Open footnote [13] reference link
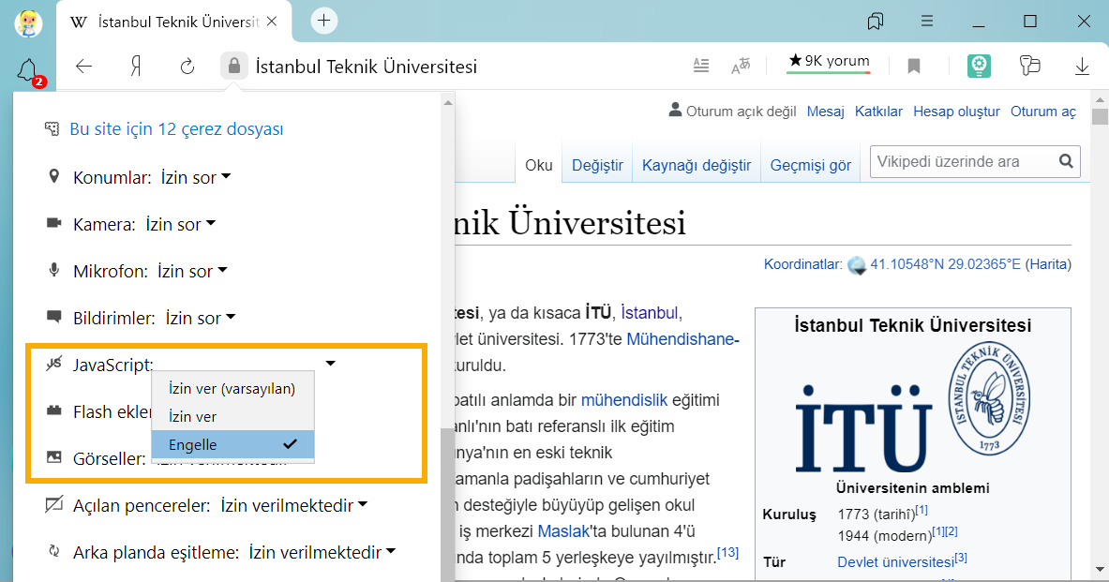 pos(727,553)
